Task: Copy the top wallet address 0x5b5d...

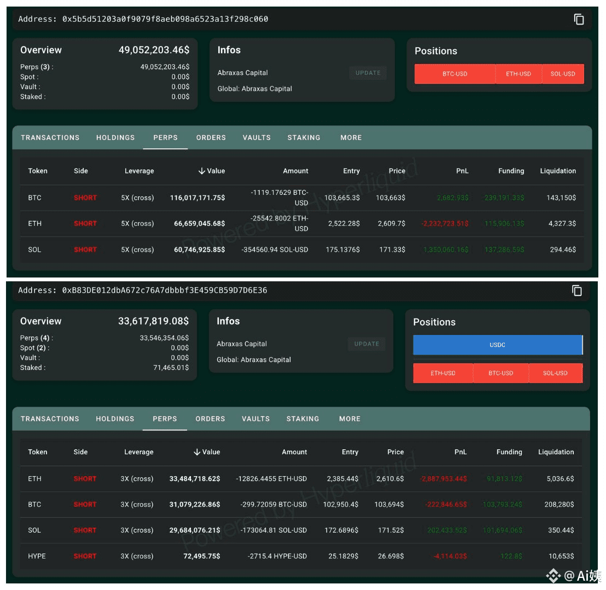Action: point(578,19)
